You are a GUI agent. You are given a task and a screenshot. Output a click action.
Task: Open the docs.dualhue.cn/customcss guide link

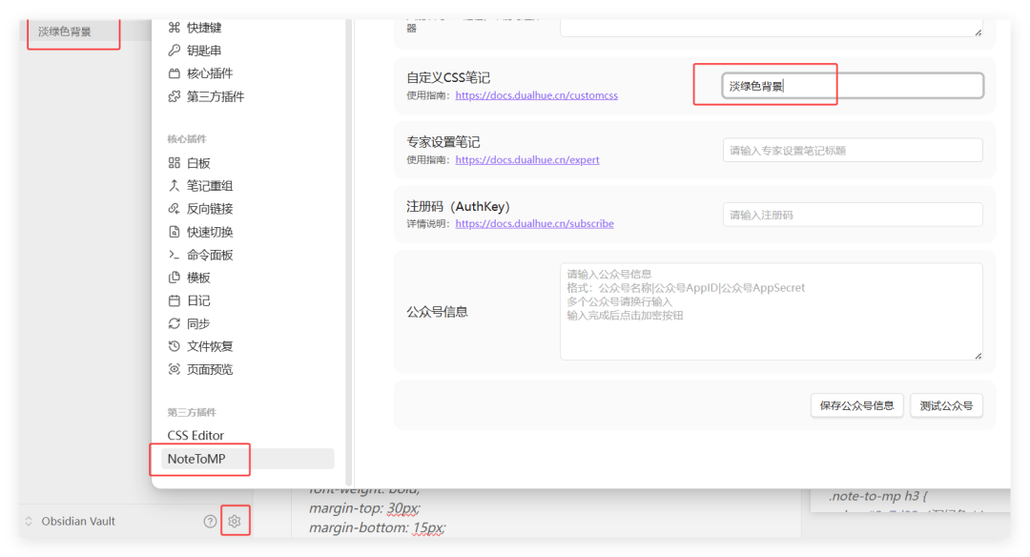536,94
